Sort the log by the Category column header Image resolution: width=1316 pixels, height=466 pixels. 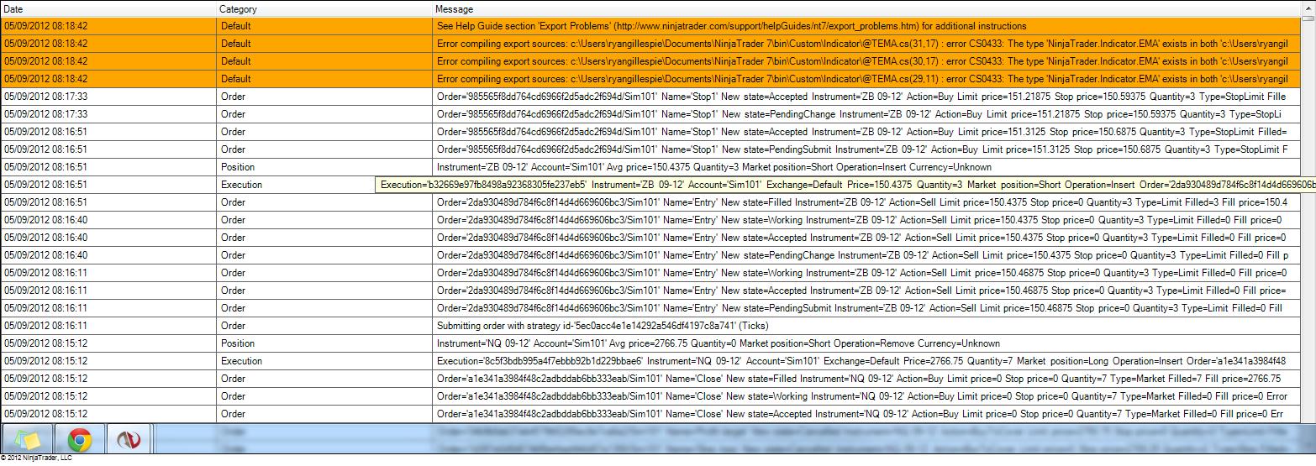coord(324,8)
